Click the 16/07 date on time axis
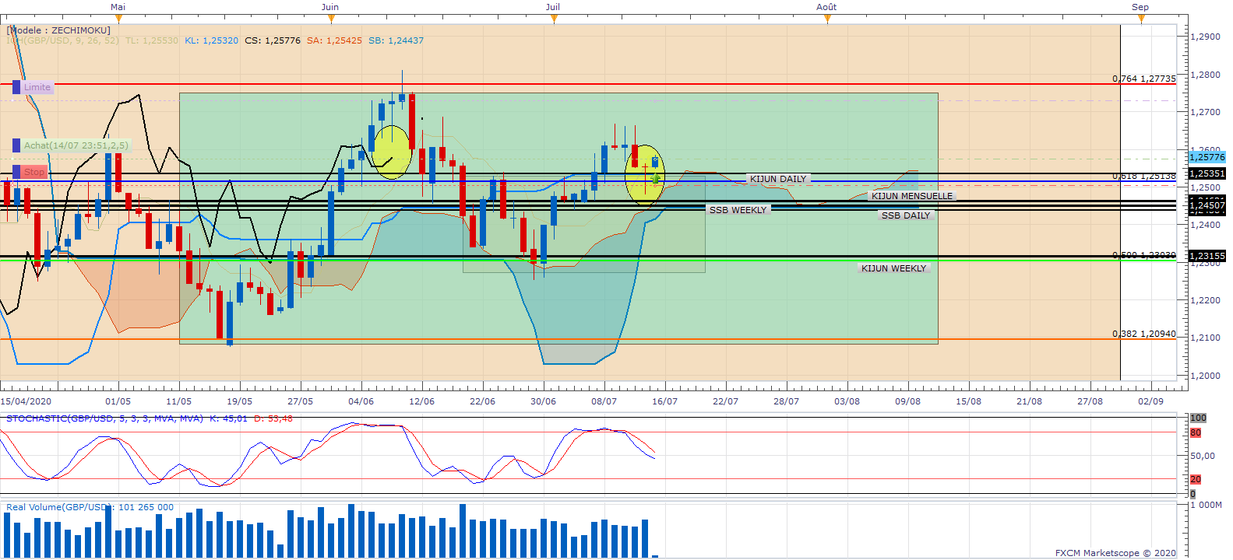 pos(664,401)
